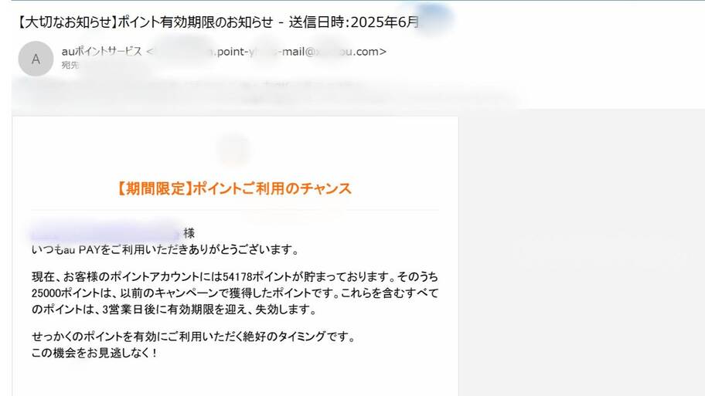Screen dimensions: 705x396
Task: Click the horizontal divider under the orange heading
Action: coord(235,210)
